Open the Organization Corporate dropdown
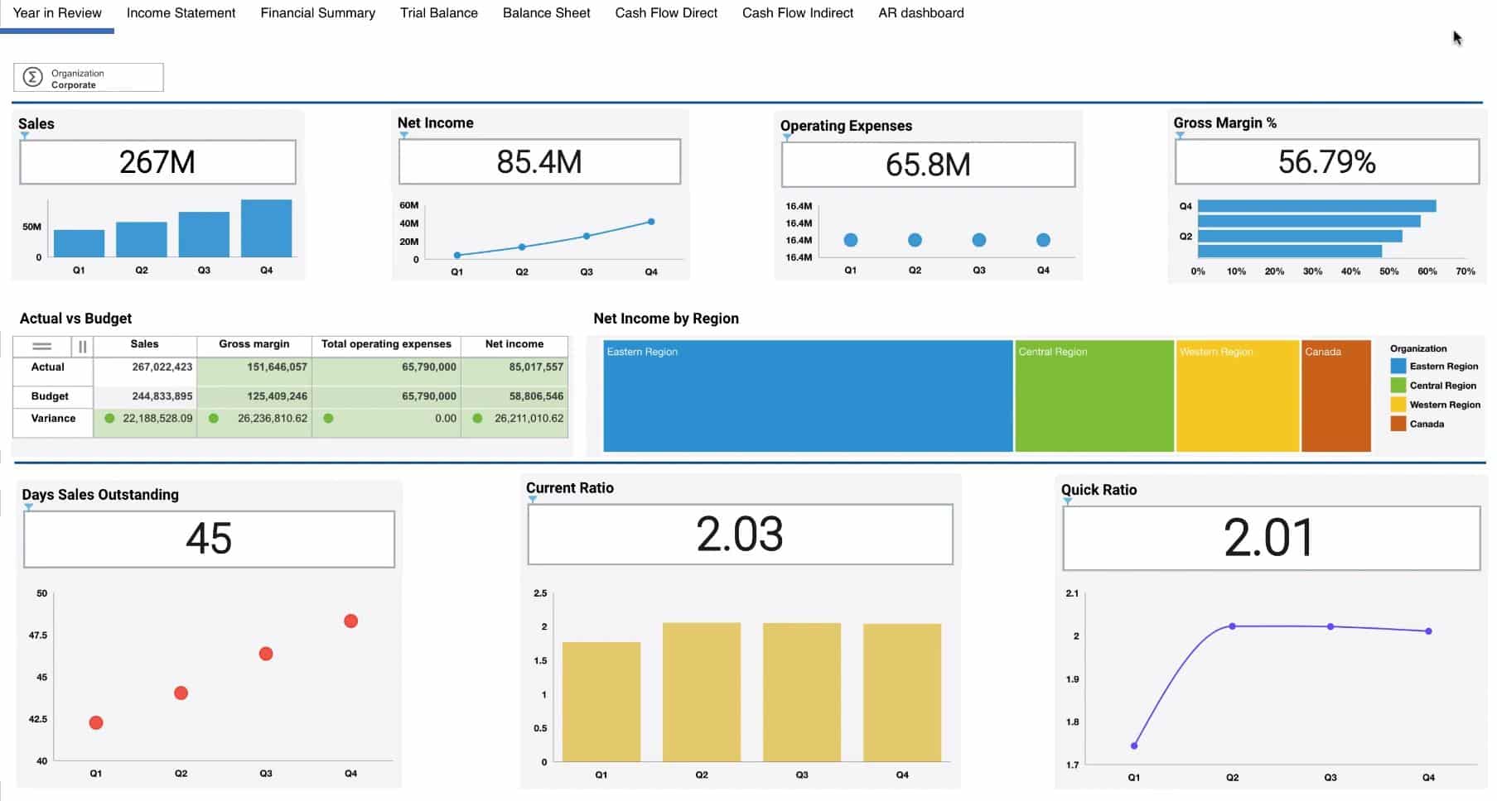The width and height of the screenshot is (1497, 801). coord(89,78)
